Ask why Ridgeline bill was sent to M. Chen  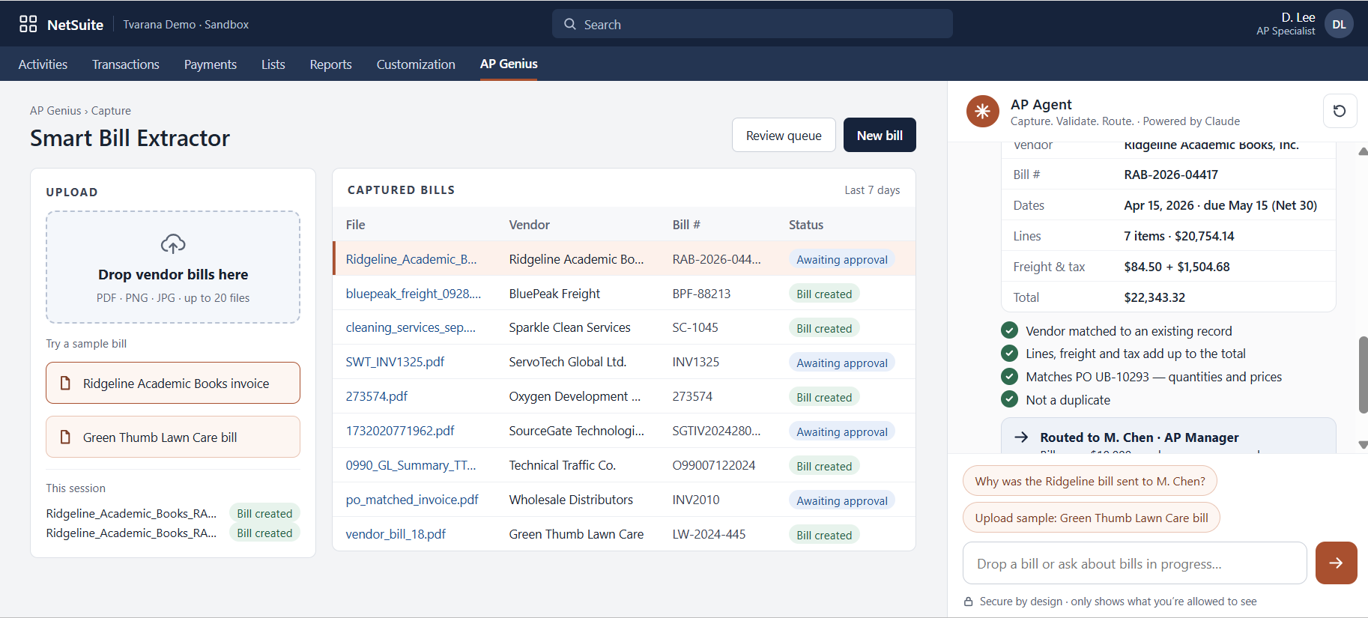[1090, 481]
